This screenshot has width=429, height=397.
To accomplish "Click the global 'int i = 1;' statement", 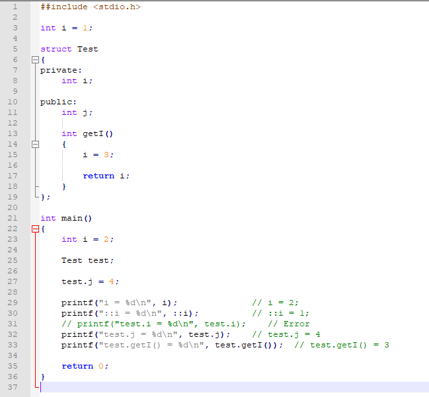I will 67,28.
